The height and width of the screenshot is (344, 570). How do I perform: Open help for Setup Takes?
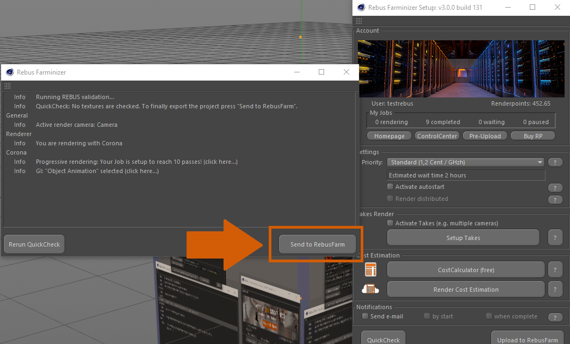coord(555,238)
